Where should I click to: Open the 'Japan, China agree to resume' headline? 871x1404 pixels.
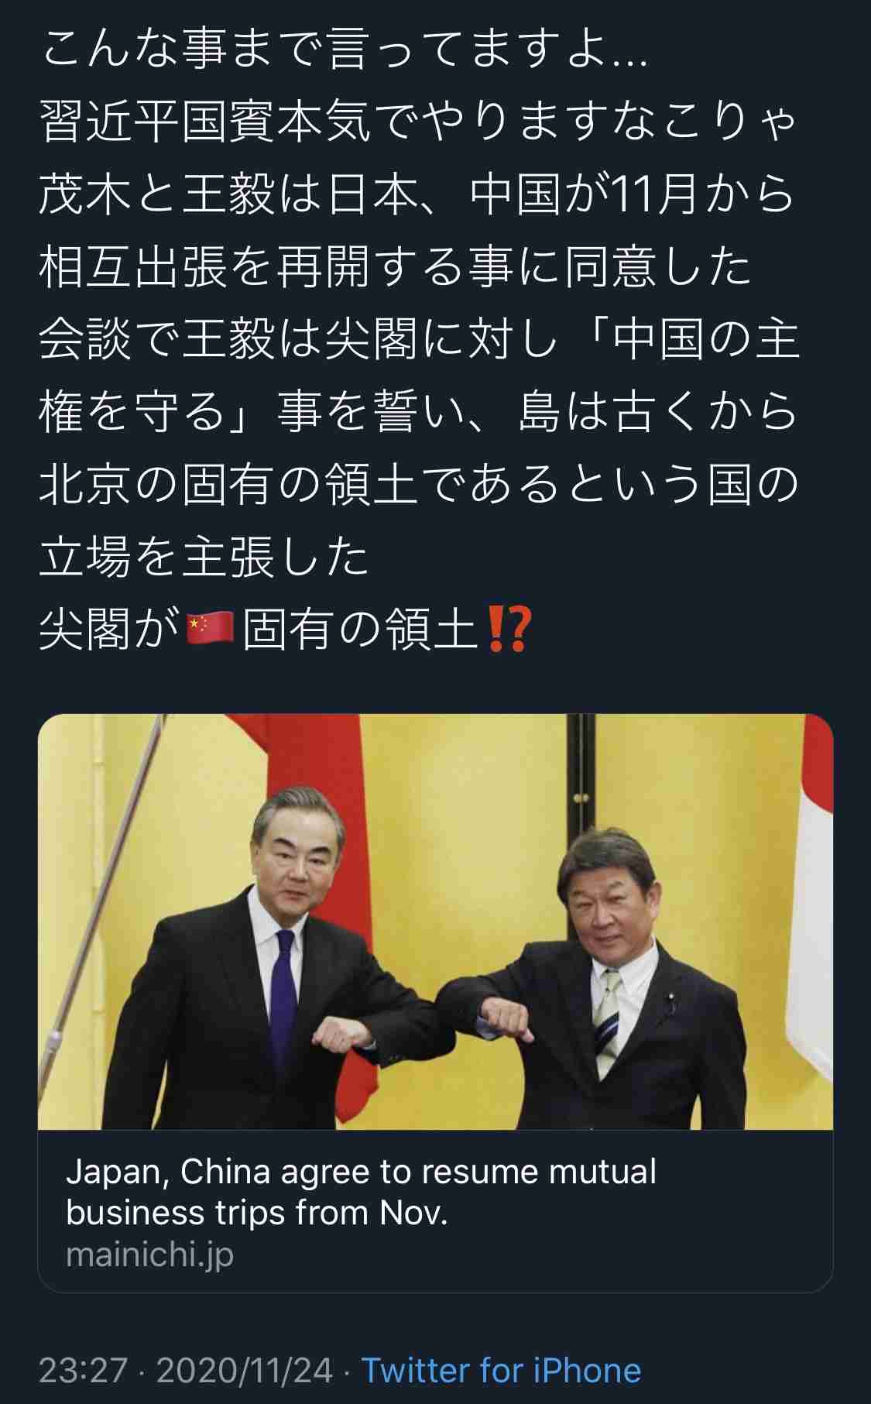click(361, 1192)
